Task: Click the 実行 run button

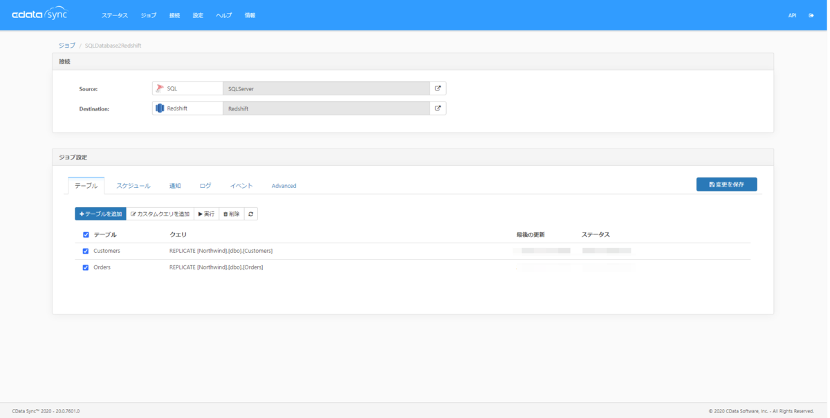Action: [206, 214]
